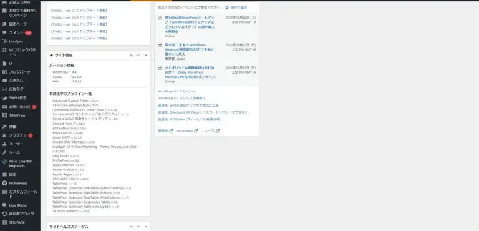Click the WordPress 6.1 version row

[x=65, y=72]
